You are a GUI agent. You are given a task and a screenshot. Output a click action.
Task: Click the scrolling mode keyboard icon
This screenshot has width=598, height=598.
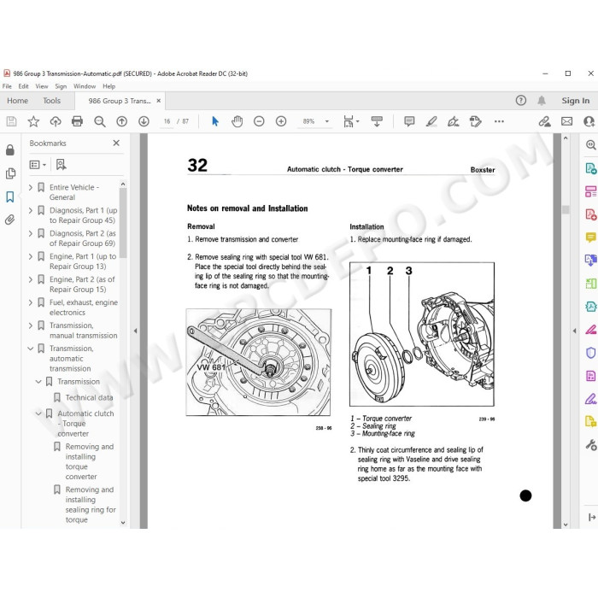coord(377,121)
